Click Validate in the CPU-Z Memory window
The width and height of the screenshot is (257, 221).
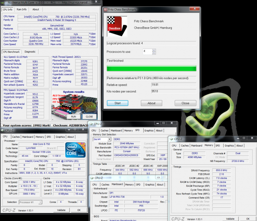(x=230, y=219)
